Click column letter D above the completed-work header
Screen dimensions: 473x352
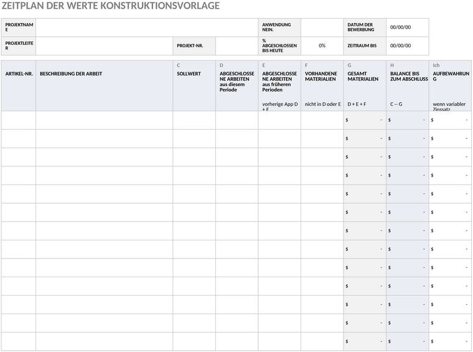point(222,65)
